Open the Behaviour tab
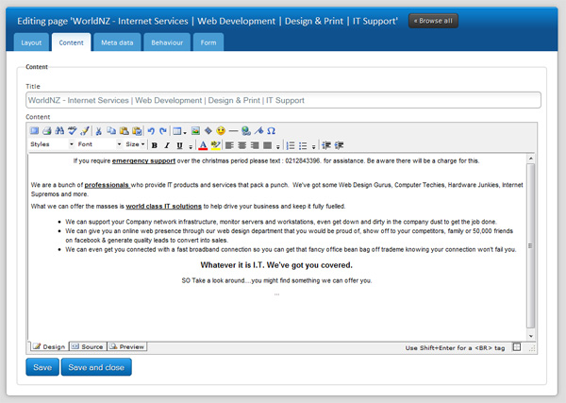Screen dimensions: 566x403 pos(167,42)
